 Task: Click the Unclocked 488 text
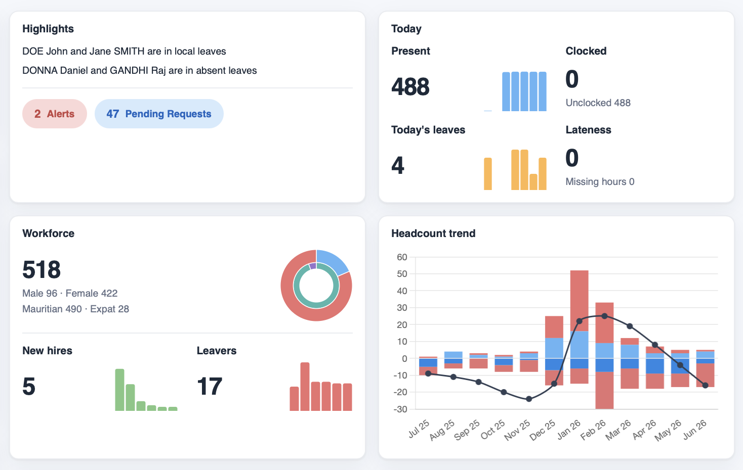(x=598, y=103)
